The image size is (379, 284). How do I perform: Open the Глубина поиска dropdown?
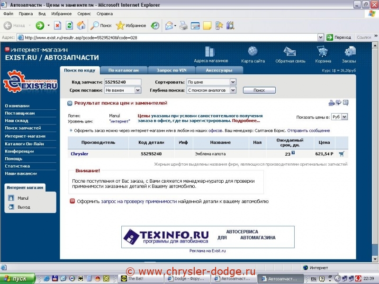tap(233, 90)
